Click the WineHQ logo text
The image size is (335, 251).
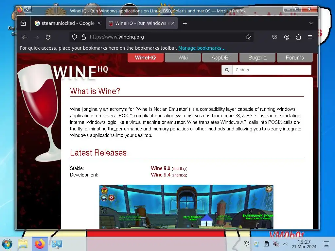(80, 72)
